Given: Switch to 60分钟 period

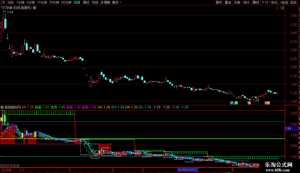Looking at the screenshot, I should click(x=66, y=2).
